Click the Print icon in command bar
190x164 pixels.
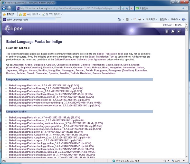point(140,19)
